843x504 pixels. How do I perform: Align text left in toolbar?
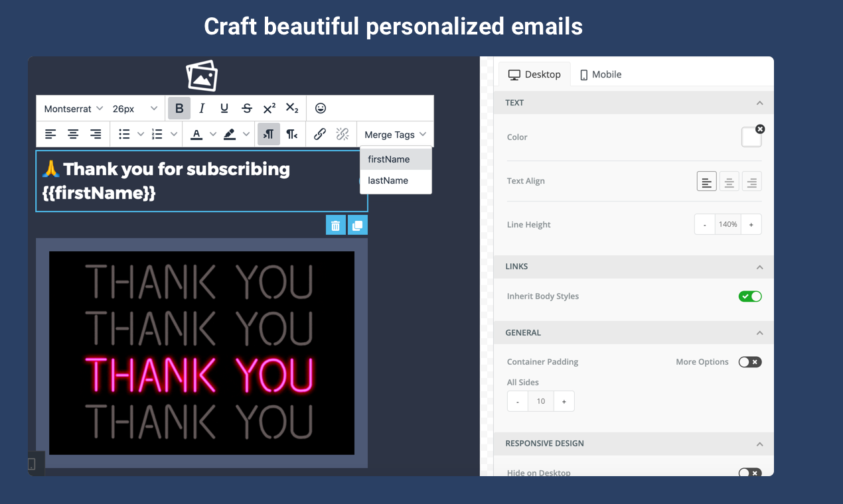pos(50,134)
